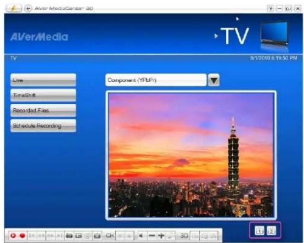
Task: Click the first title bar button left of minimize
Action: click(270, 8)
